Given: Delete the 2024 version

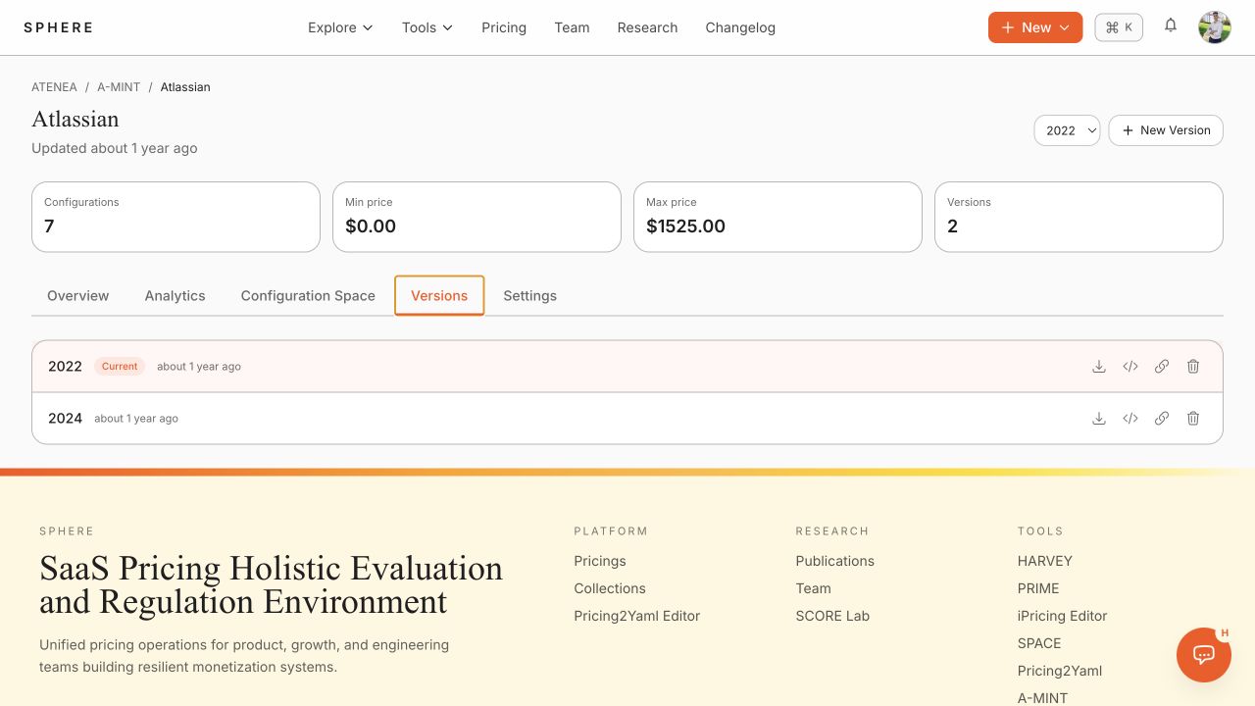Looking at the screenshot, I should click(1193, 419).
